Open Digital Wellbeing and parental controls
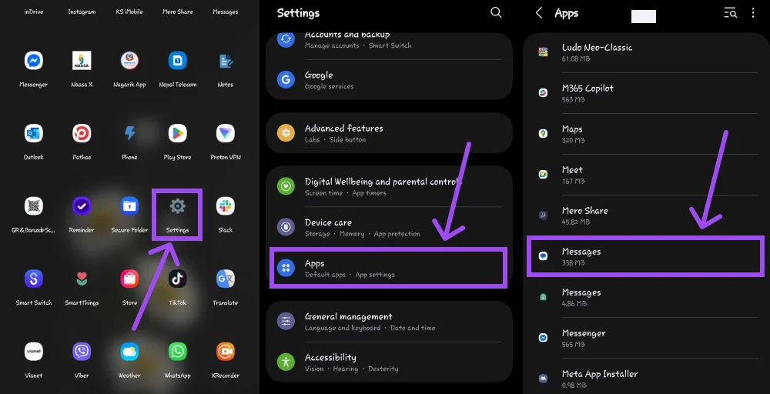 (389, 186)
